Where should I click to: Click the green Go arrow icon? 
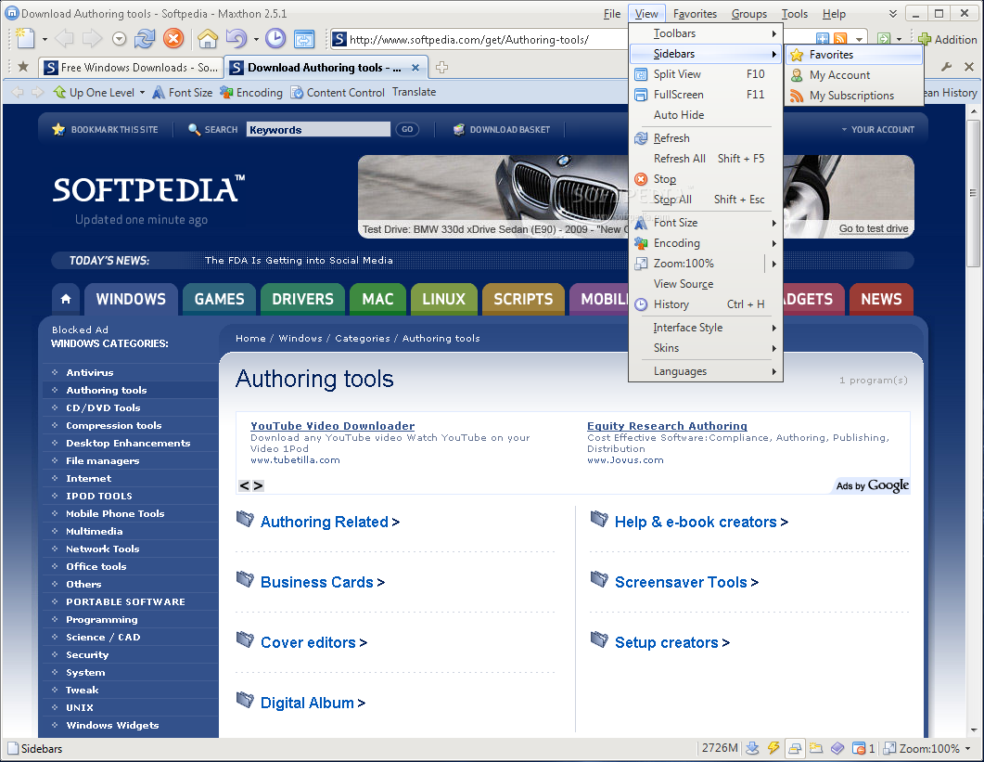[884, 40]
